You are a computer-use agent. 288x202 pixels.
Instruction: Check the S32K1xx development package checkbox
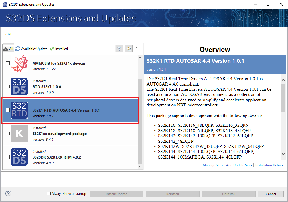click(x=8, y=134)
